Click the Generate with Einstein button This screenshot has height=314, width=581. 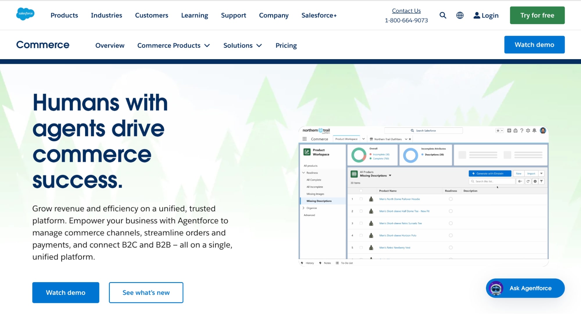coord(490,173)
